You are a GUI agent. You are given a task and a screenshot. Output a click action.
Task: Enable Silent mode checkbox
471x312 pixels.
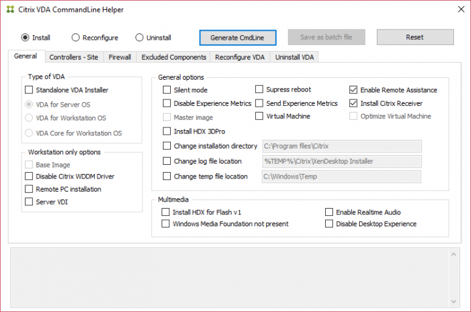(167, 90)
